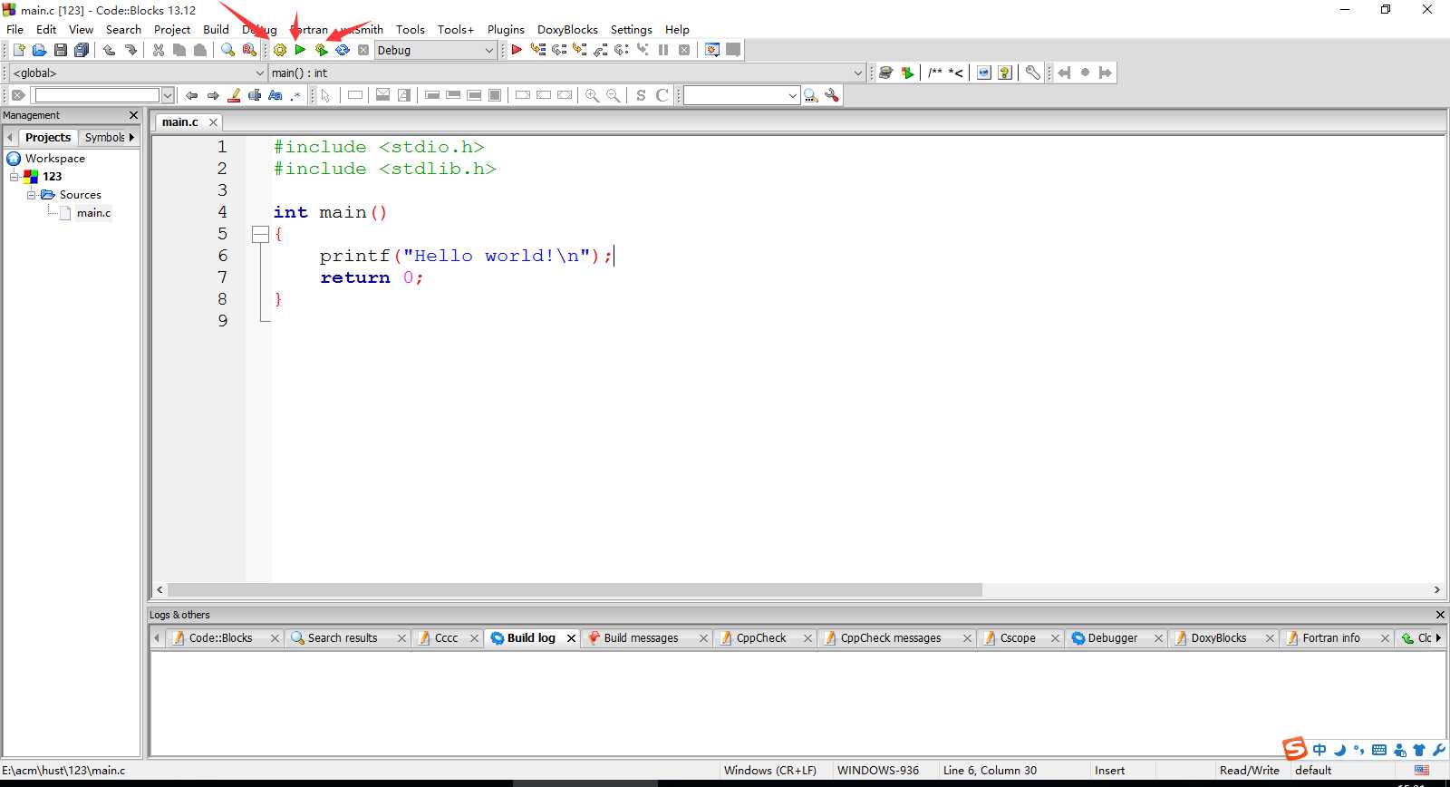Collapse the 123 project tree node
Viewport: 1450px width, 787px height.
coord(14,177)
